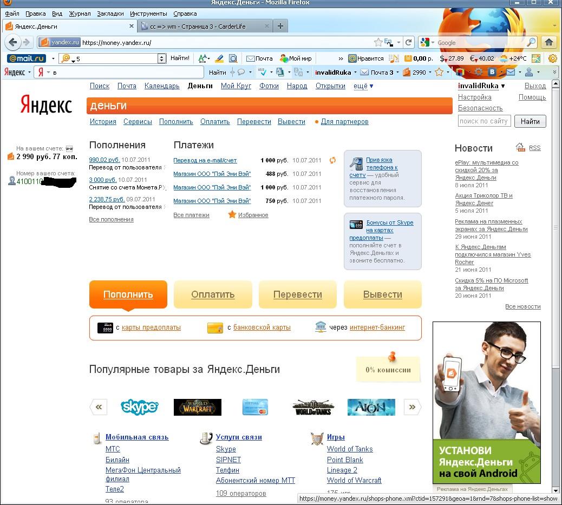Click the Aion logo thumbnail
Image resolution: width=562 pixels, height=505 pixels.
tap(371, 407)
